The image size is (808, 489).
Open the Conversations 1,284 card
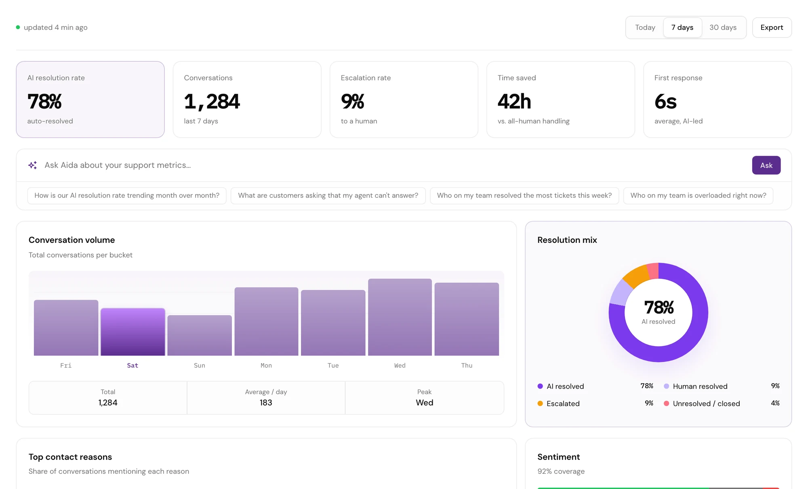click(247, 100)
